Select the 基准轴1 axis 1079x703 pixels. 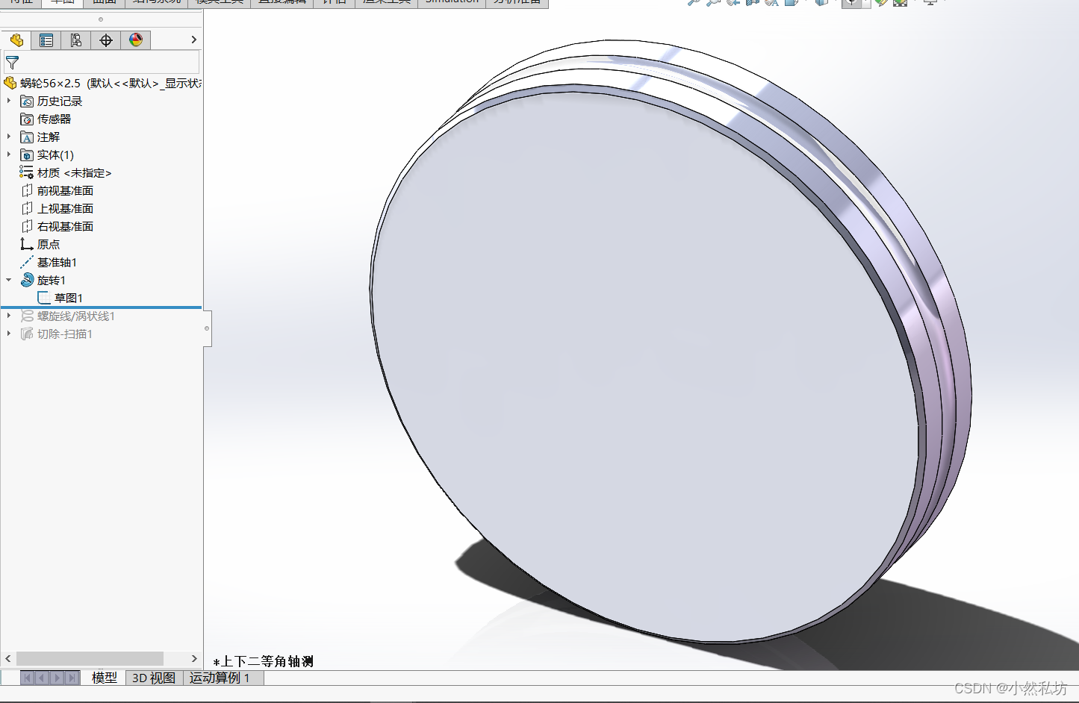click(x=57, y=263)
